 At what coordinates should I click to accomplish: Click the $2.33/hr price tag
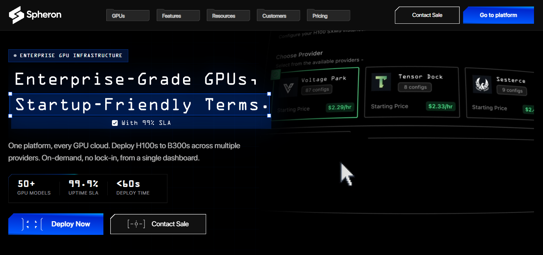(441, 106)
